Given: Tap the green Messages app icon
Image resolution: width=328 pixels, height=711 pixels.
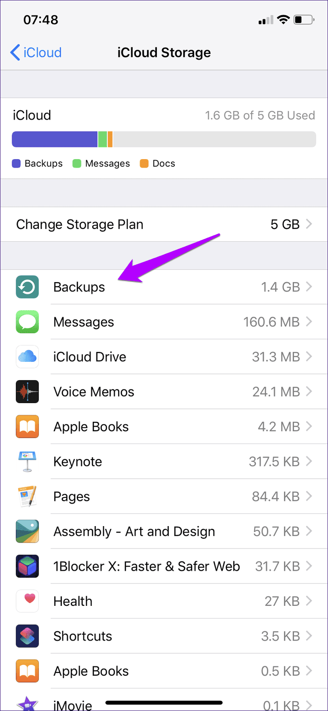Looking at the screenshot, I should point(27,322).
